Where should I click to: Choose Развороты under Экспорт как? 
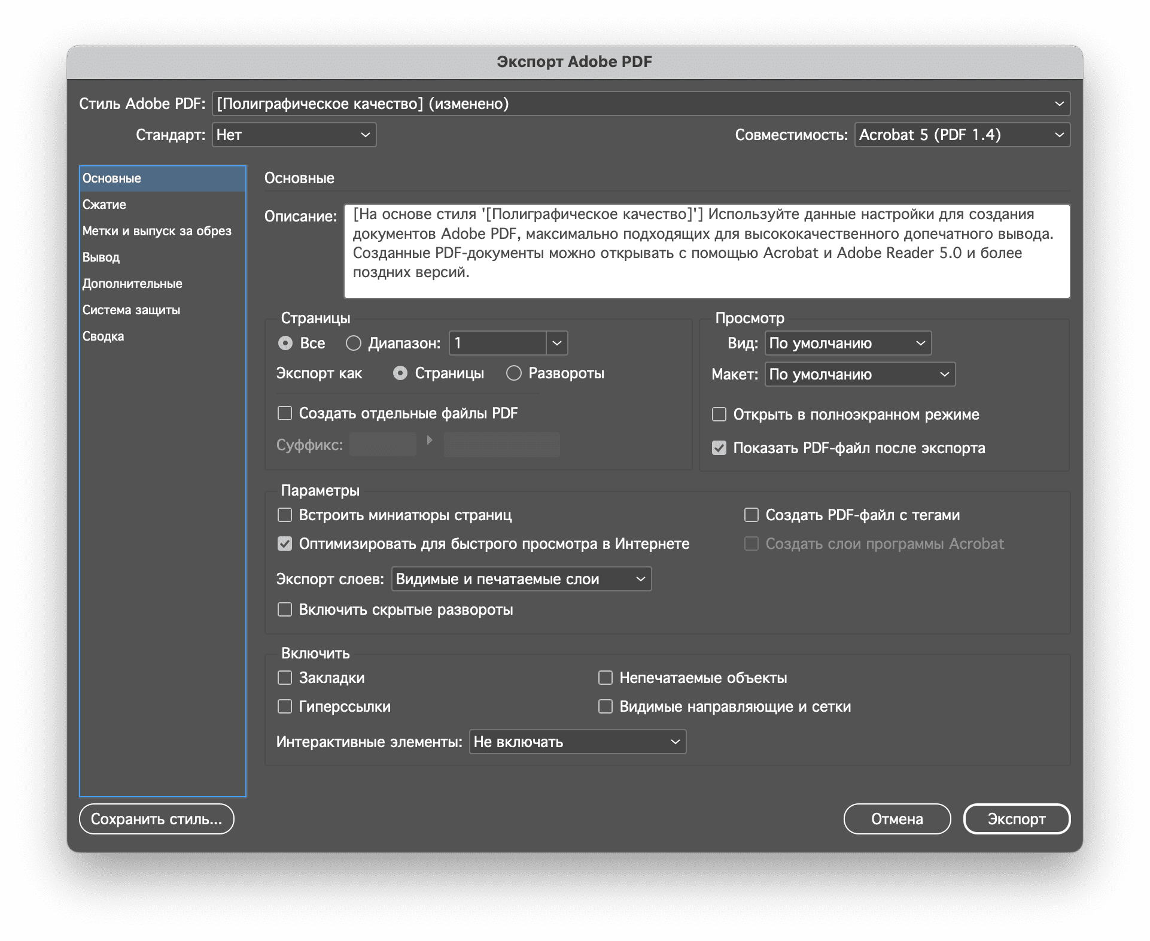(x=514, y=374)
